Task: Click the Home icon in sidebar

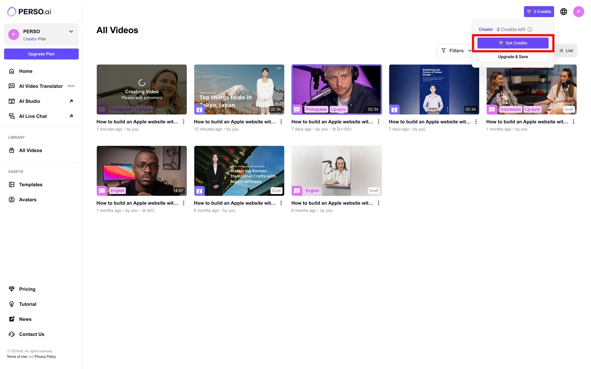Action: pyautogui.click(x=12, y=71)
